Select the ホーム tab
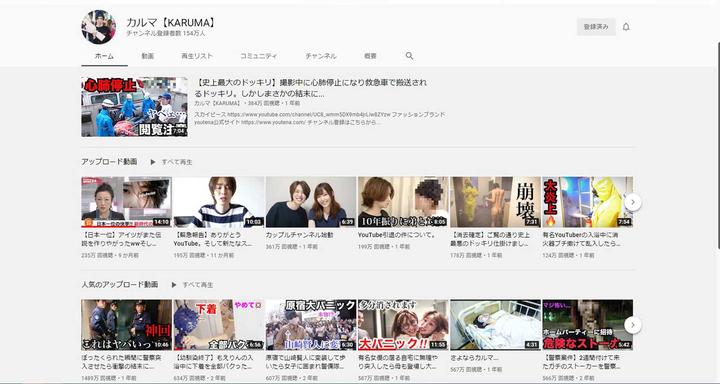 [104, 56]
